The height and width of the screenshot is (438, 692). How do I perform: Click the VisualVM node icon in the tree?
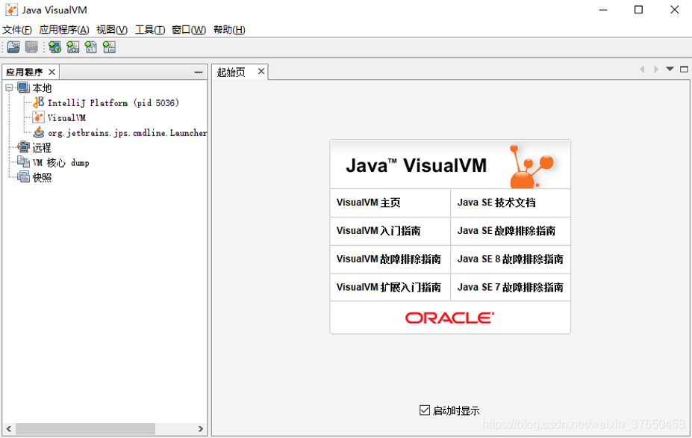coord(39,117)
